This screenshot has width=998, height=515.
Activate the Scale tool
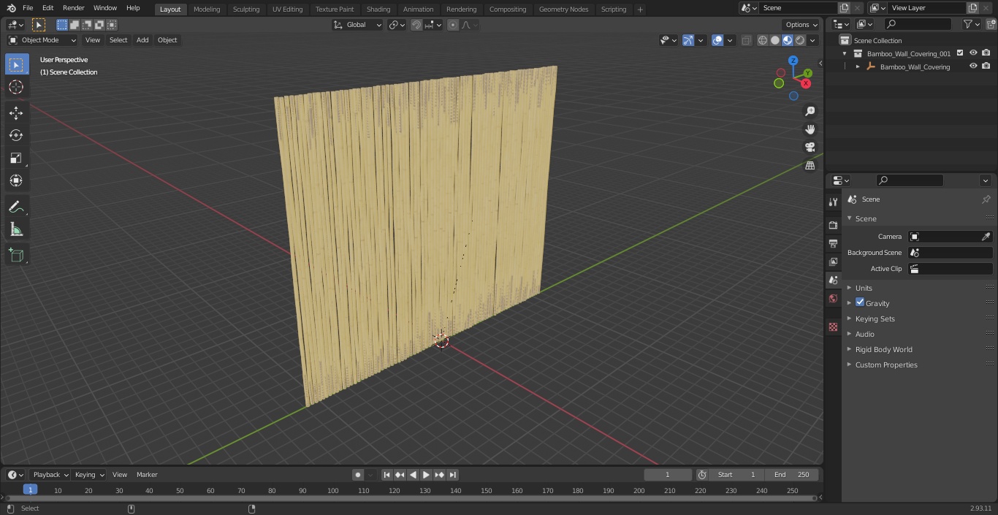coord(16,158)
